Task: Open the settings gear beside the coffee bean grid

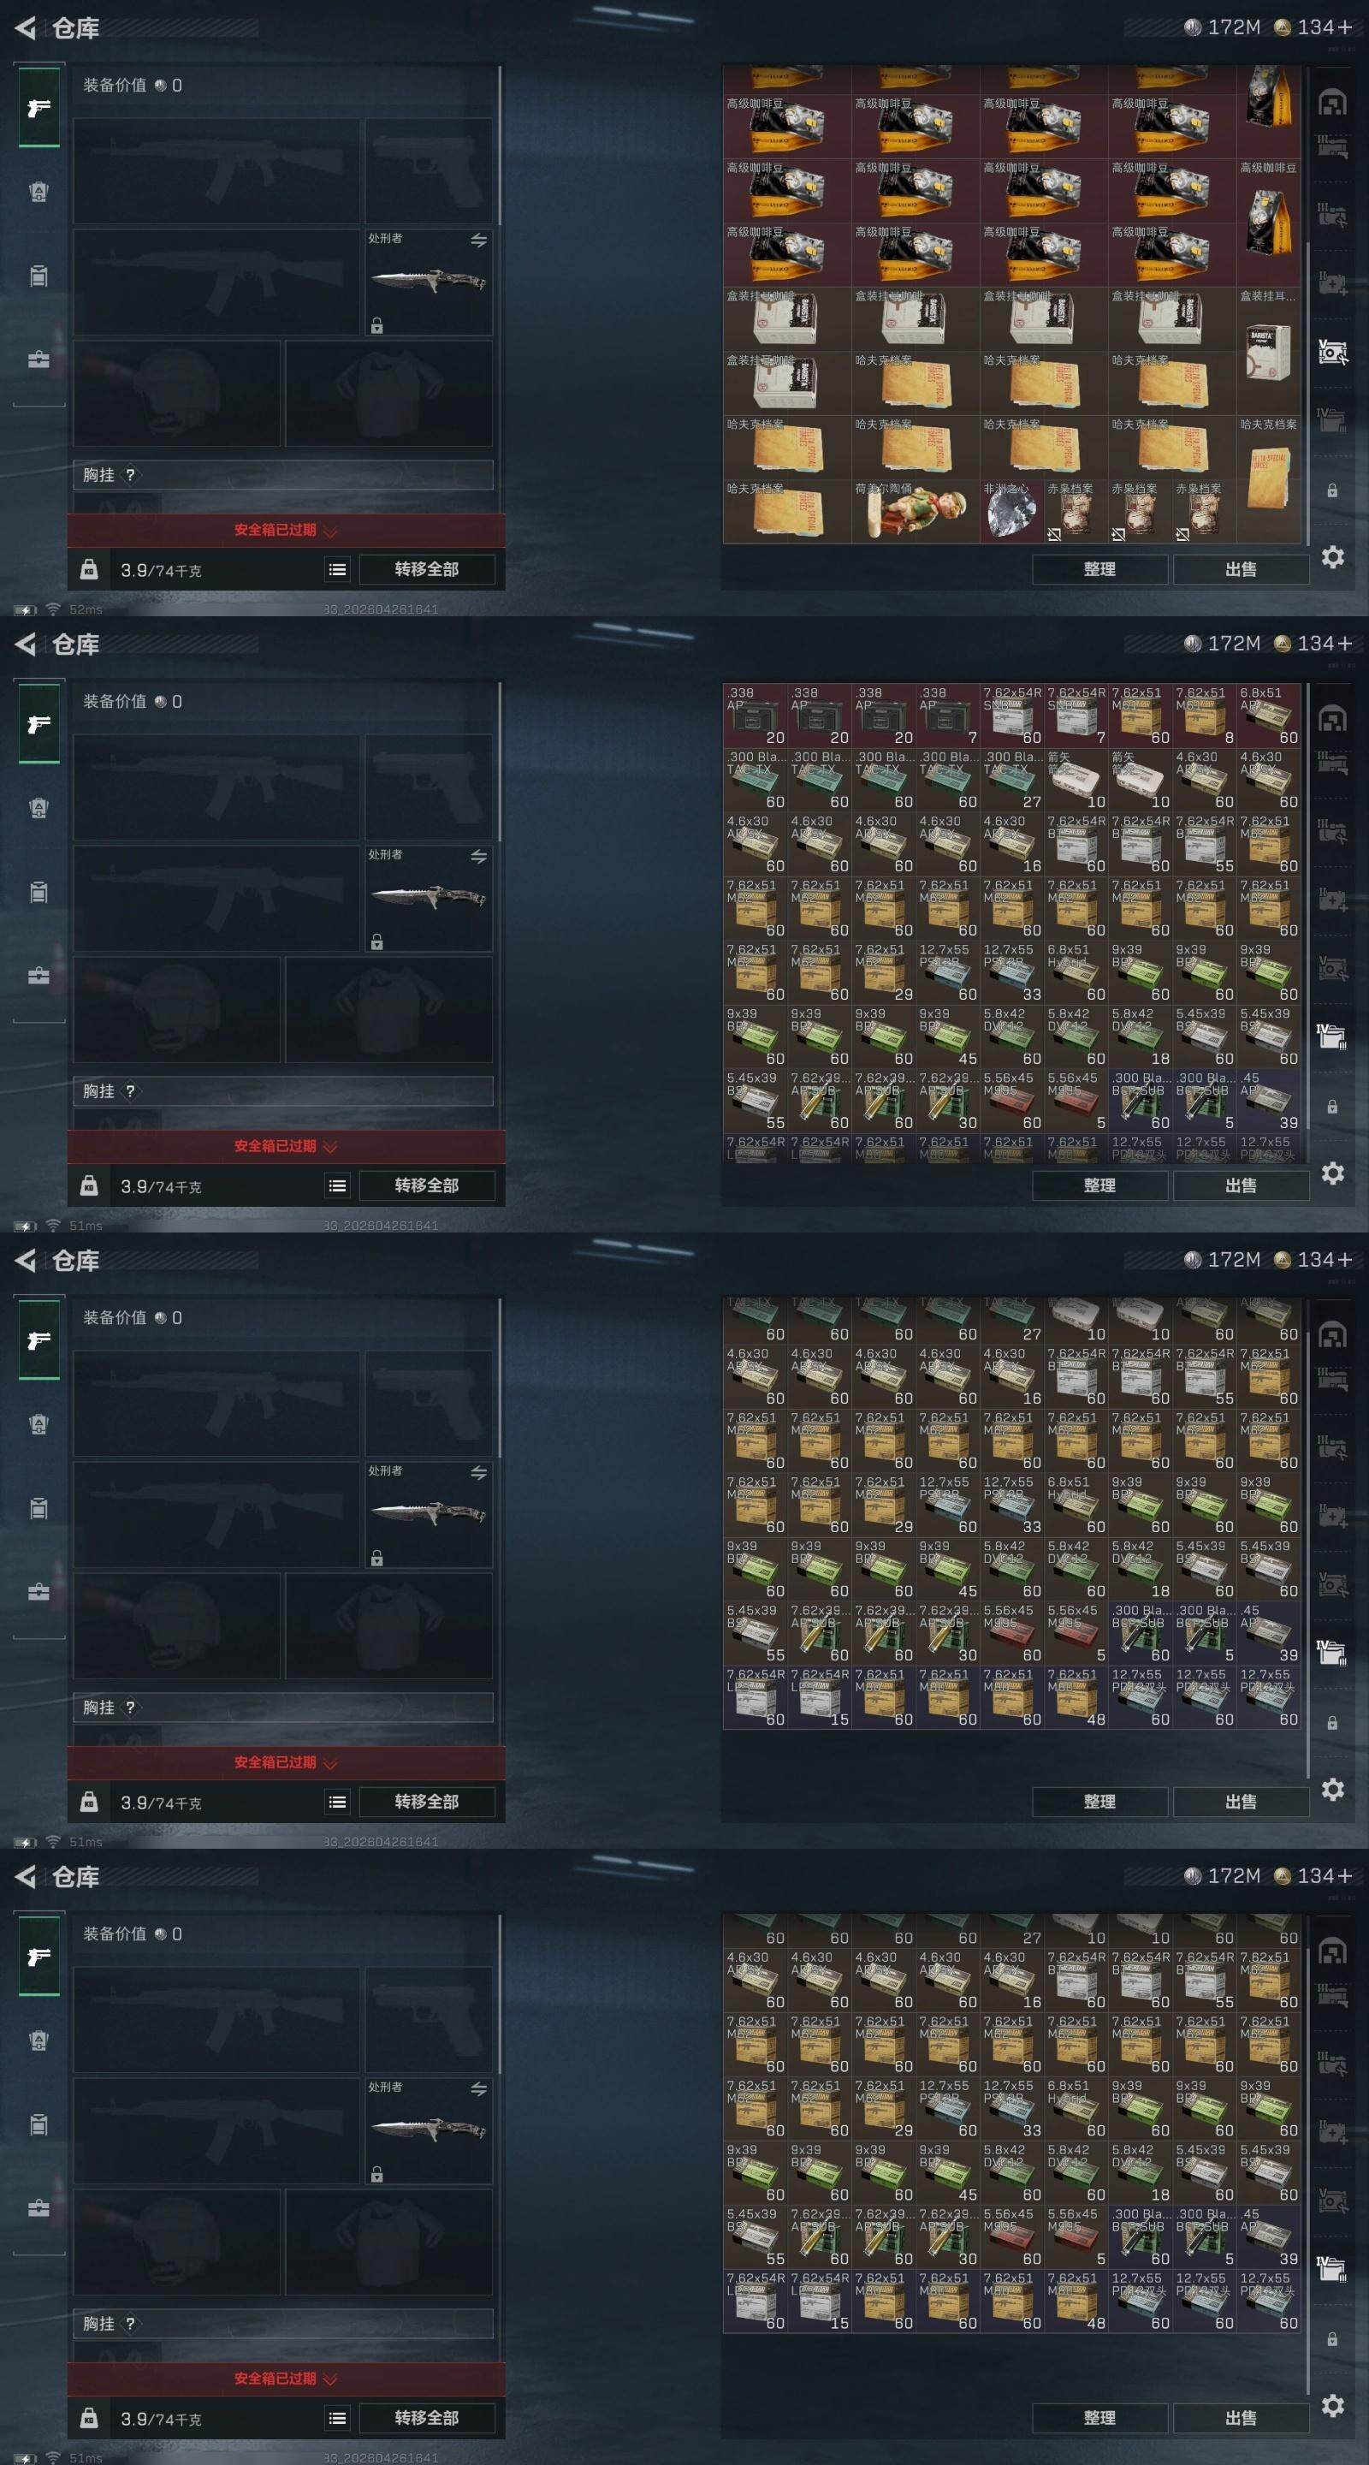Action: coord(1333,557)
